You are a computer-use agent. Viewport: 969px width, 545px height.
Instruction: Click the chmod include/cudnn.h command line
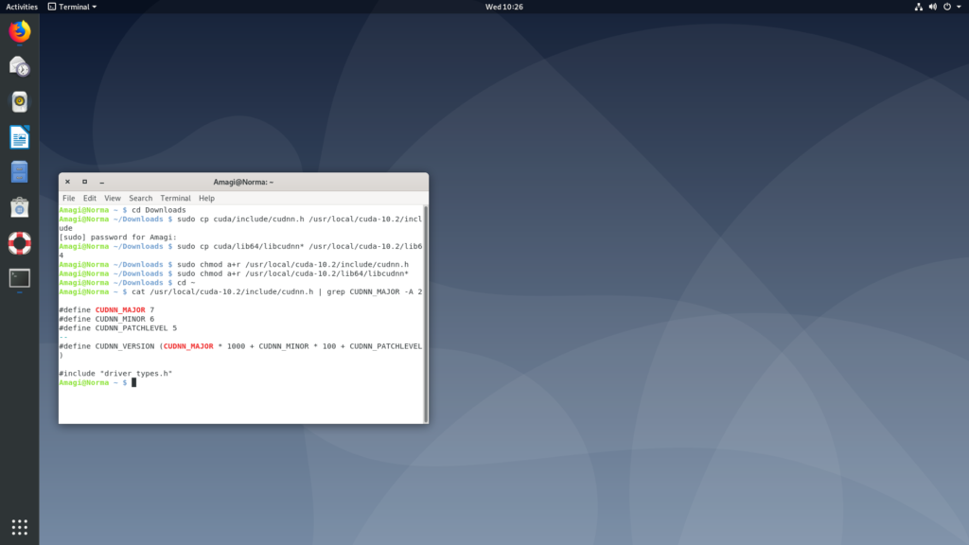click(x=235, y=265)
